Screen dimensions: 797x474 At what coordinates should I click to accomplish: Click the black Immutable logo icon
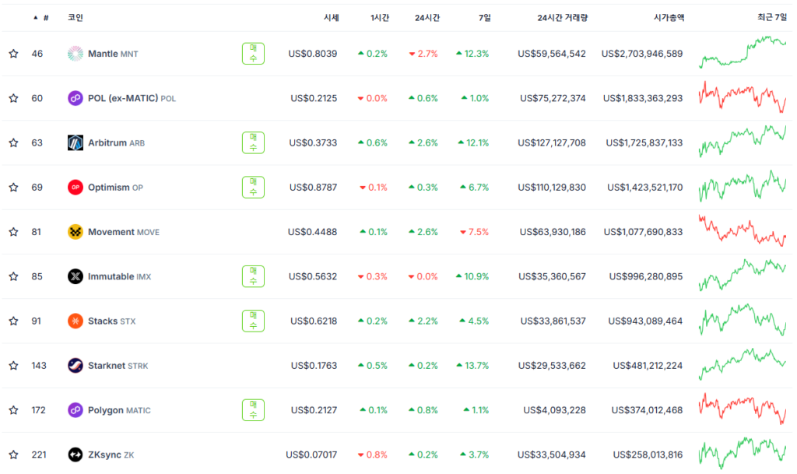point(75,276)
